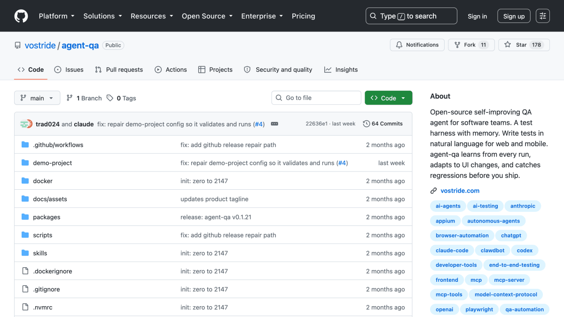
Task: Select the Code tab
Action: click(x=31, y=70)
